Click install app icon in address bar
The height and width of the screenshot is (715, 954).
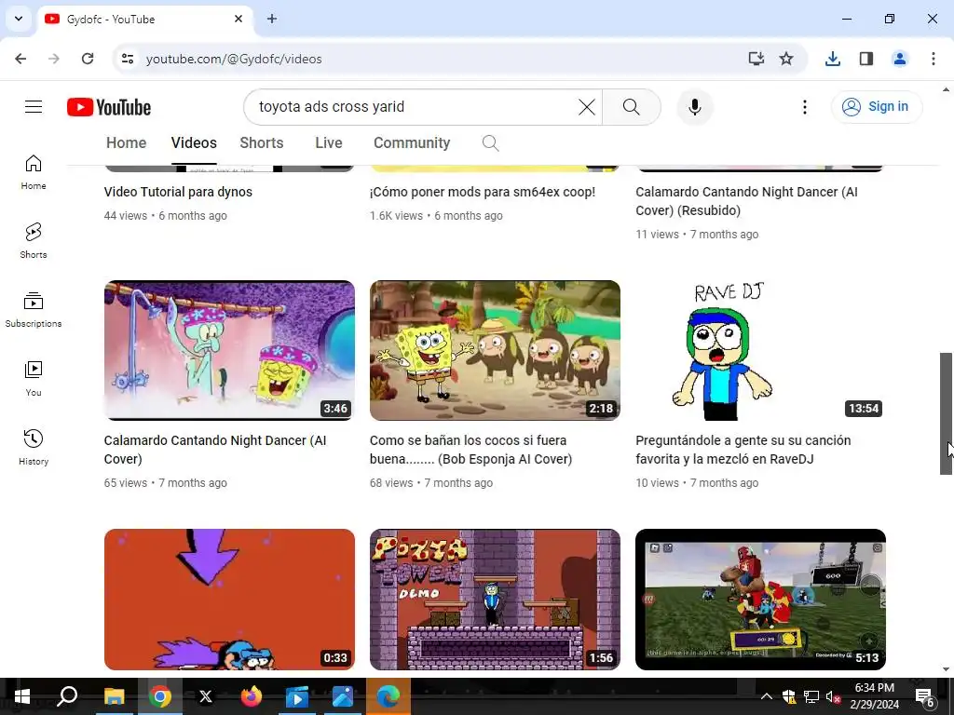click(x=756, y=59)
